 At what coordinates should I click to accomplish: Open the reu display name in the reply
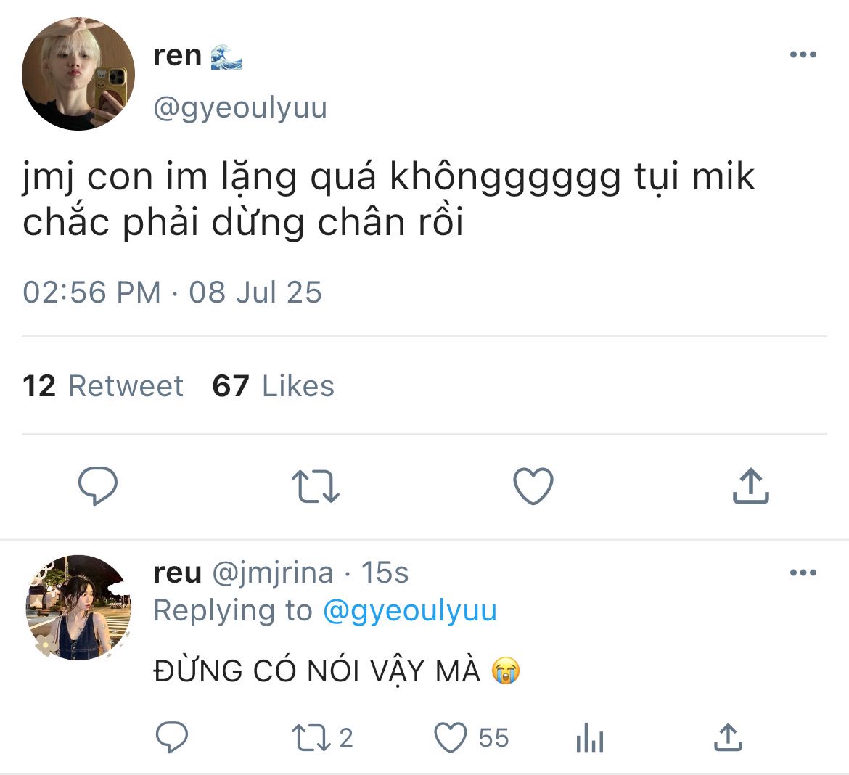point(177,573)
